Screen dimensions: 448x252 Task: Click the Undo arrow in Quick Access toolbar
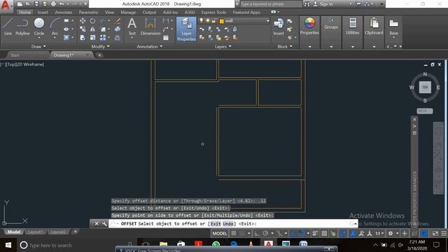coord(62,4)
